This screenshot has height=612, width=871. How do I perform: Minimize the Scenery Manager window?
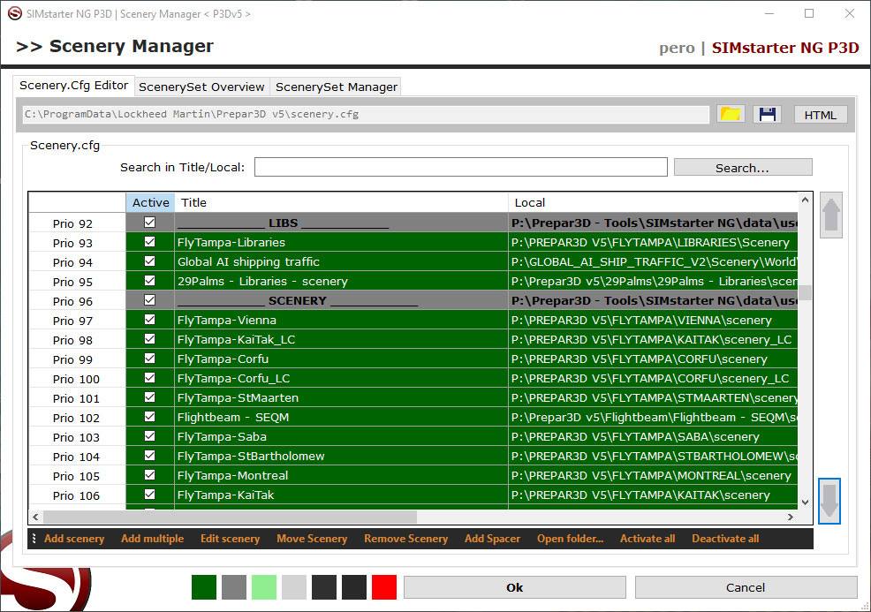point(769,13)
